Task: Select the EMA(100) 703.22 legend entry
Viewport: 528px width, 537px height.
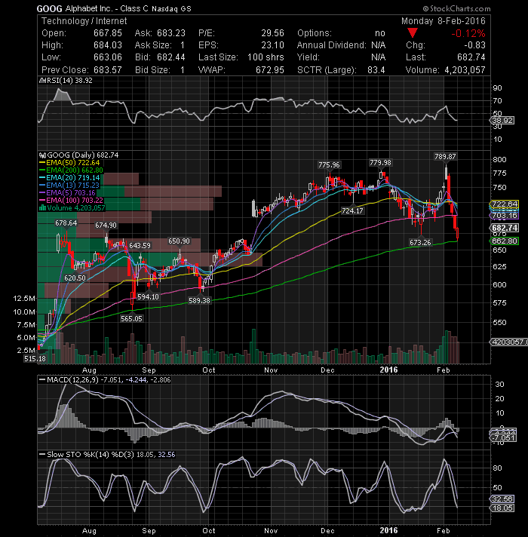Action: [x=71, y=201]
